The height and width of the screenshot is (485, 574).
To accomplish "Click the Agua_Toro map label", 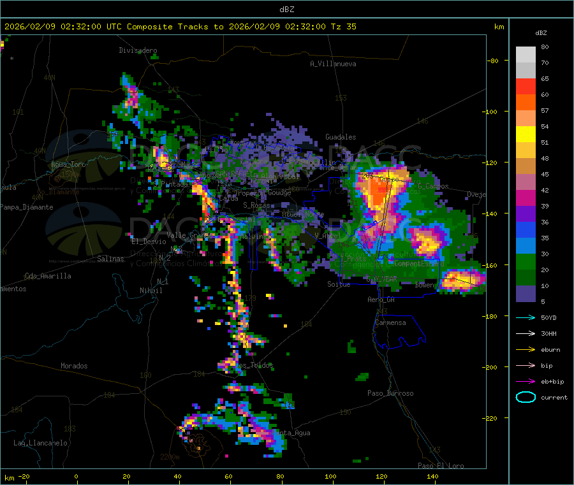I will pos(68,164).
